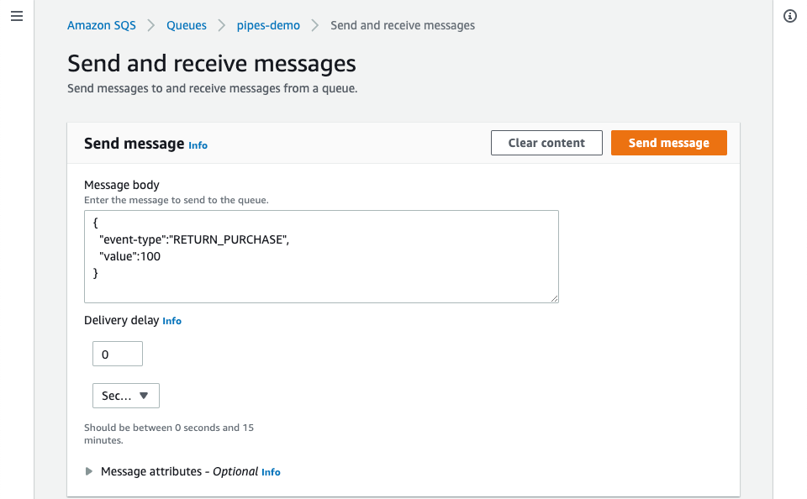
Task: Click inside the Message body text area
Action: coord(321,256)
